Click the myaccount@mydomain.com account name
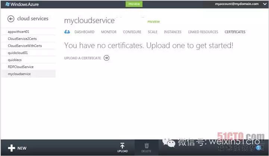269x156 pixels. [237, 4]
